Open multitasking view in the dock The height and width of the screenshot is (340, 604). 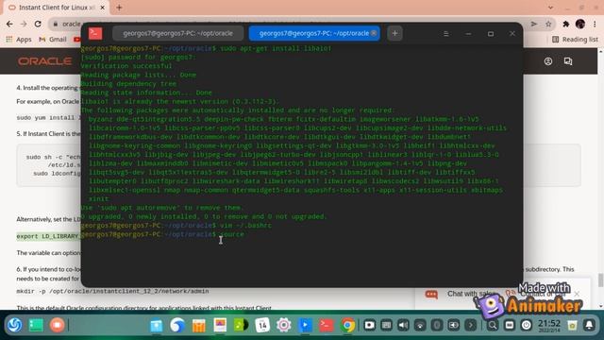coord(36,325)
